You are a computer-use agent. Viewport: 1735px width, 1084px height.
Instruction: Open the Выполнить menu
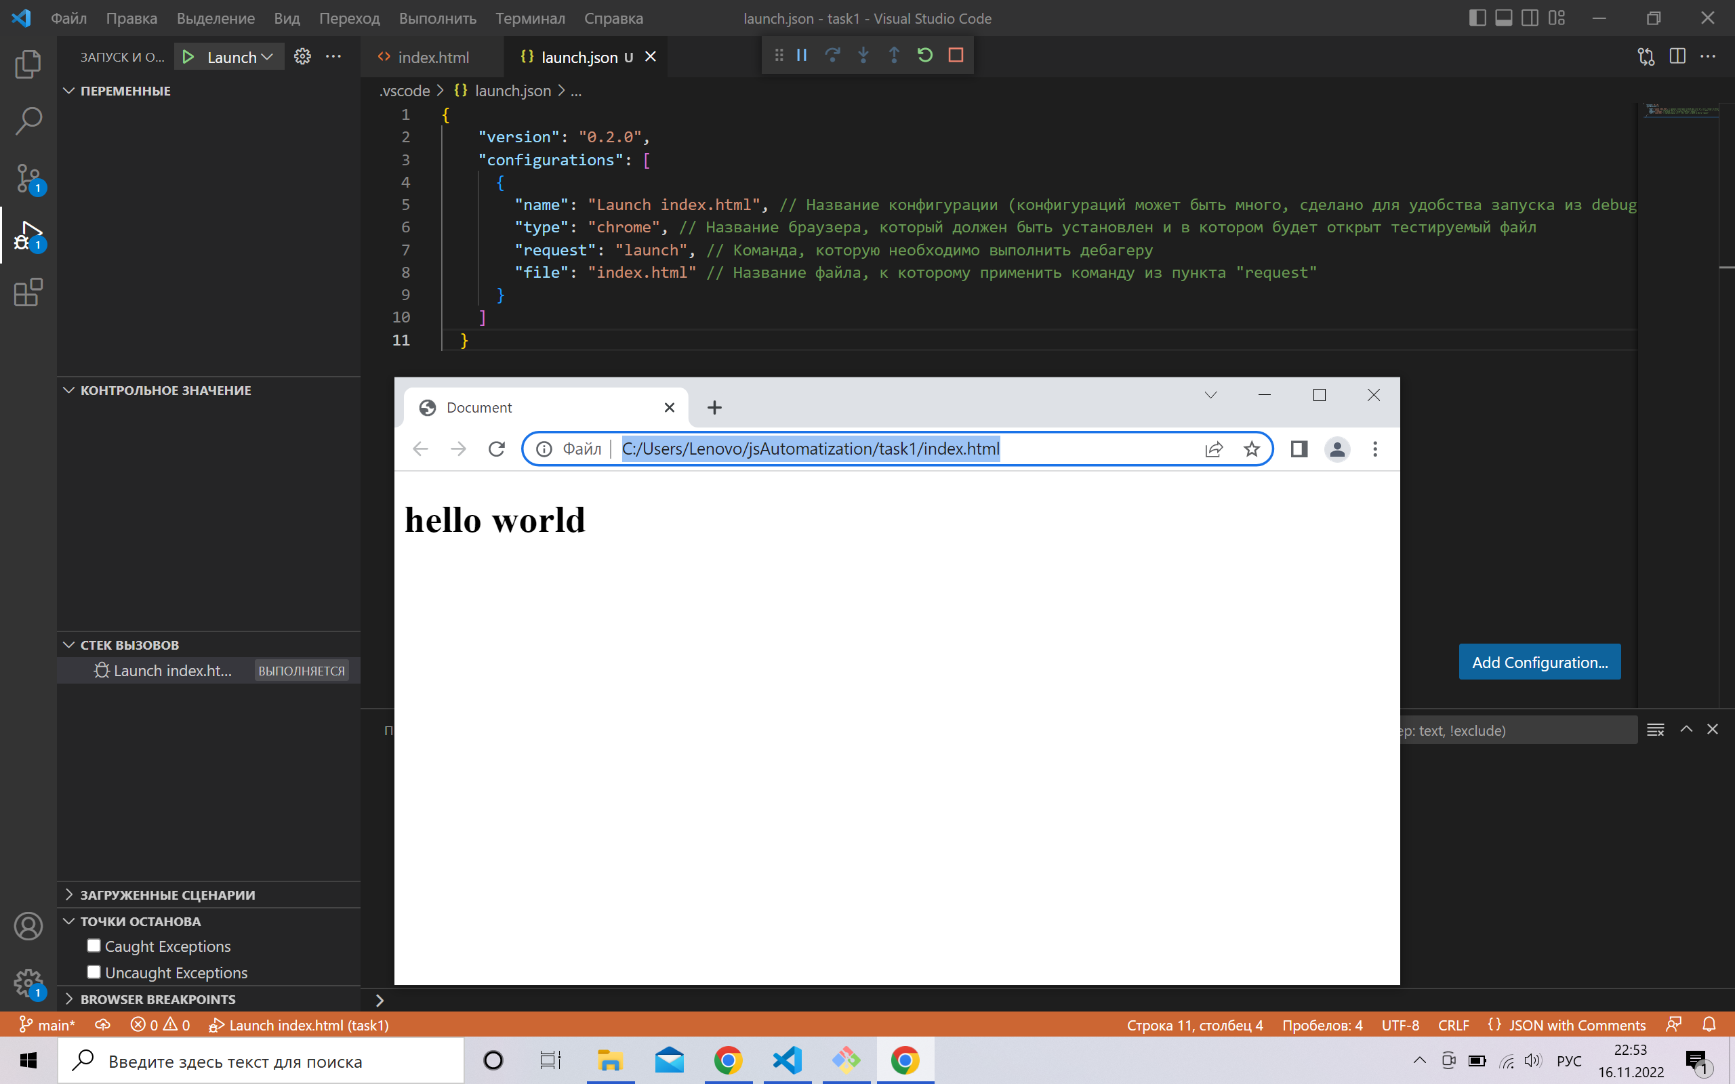point(437,18)
